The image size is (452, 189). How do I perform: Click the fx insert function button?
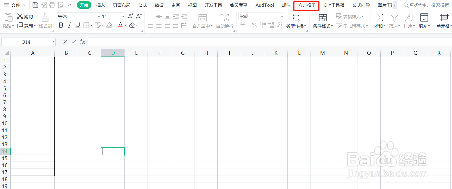[83, 42]
